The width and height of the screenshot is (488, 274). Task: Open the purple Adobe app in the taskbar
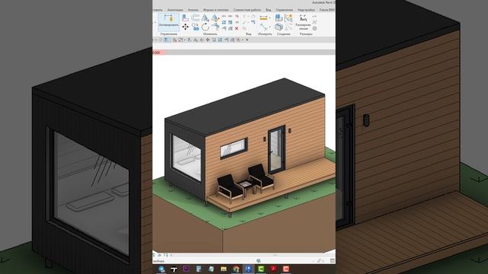[186, 269]
